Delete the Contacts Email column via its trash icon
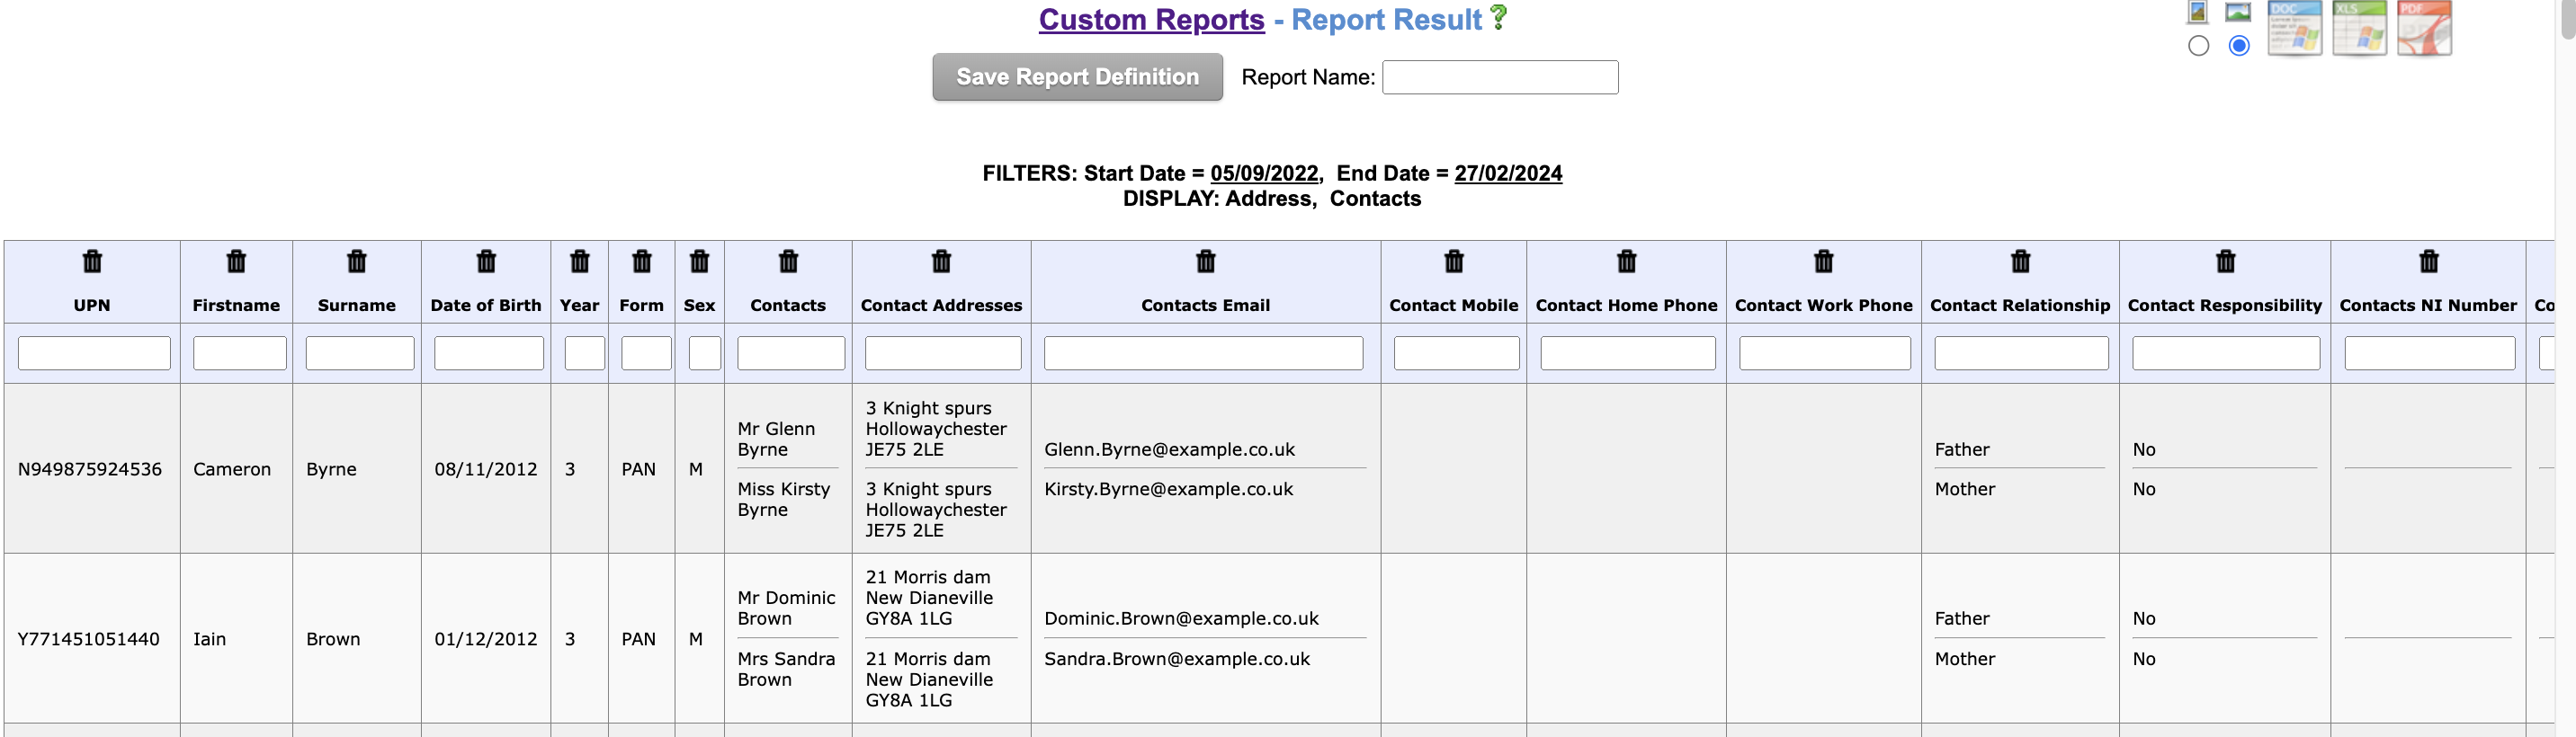Screen dimensions: 2576x737 (1206, 262)
